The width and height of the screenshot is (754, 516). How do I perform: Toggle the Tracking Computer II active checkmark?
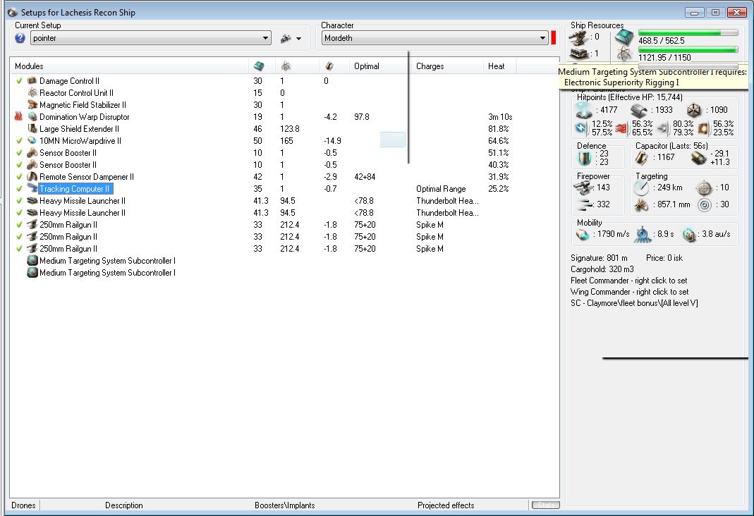19,188
